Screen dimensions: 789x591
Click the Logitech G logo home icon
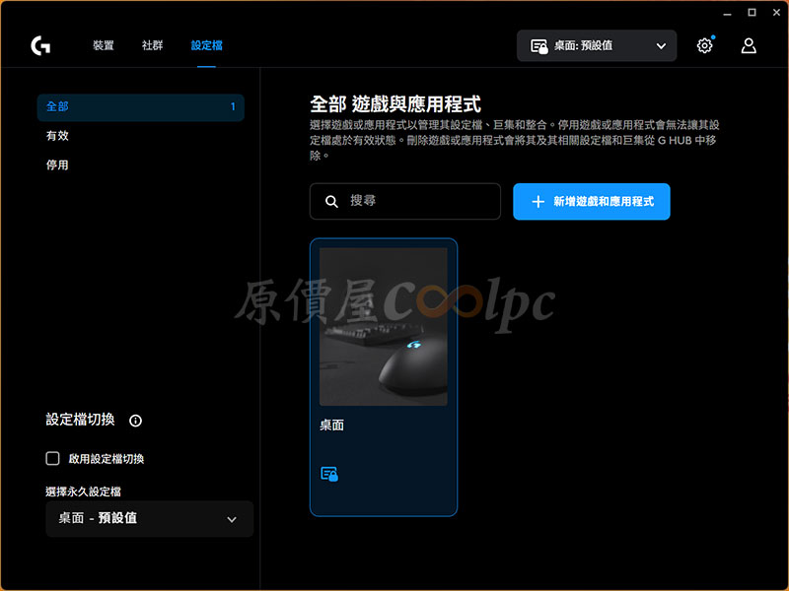(x=40, y=45)
